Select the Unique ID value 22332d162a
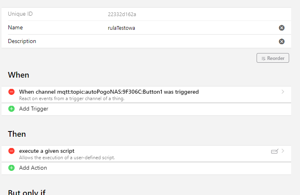The height and width of the screenshot is (195, 300). [x=122, y=14]
